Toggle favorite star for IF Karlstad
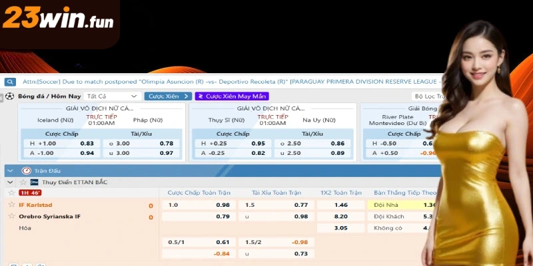 11,205
